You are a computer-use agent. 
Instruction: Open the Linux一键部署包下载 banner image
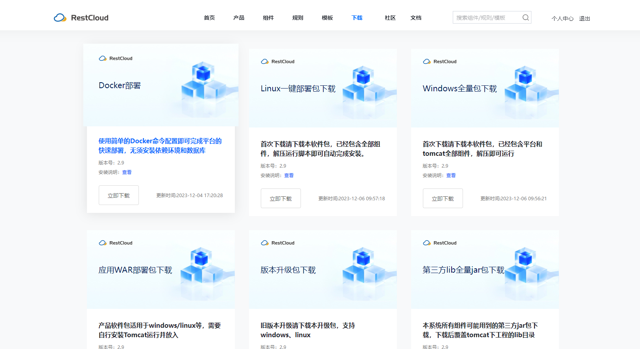tap(323, 88)
